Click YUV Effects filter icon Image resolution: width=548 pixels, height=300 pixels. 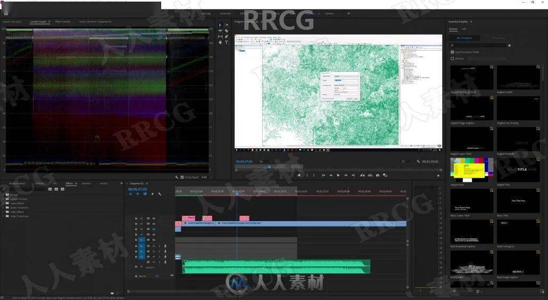click(63, 189)
